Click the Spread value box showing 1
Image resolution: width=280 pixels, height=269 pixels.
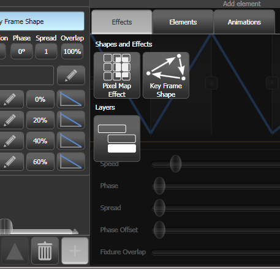pyautogui.click(x=46, y=51)
